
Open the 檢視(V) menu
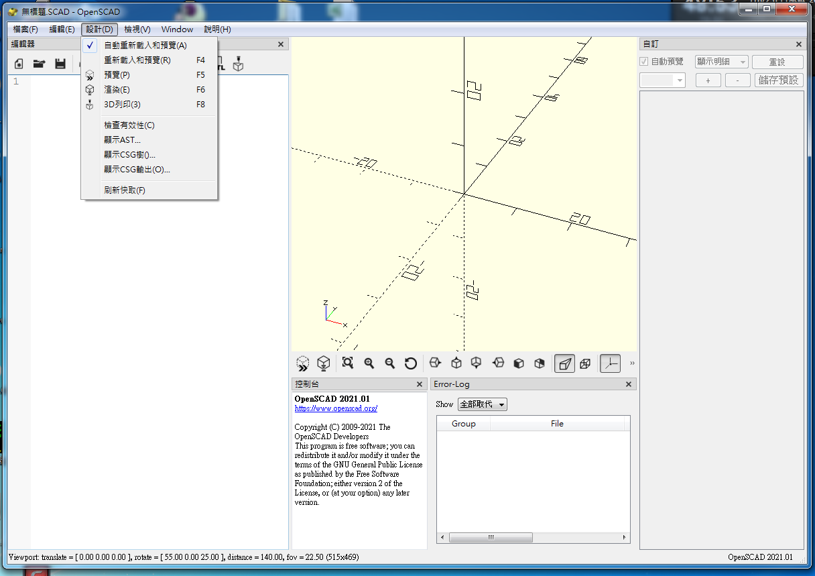pyautogui.click(x=137, y=30)
